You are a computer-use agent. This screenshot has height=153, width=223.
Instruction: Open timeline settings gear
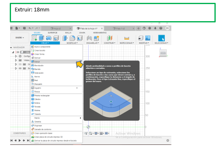click(x=168, y=140)
